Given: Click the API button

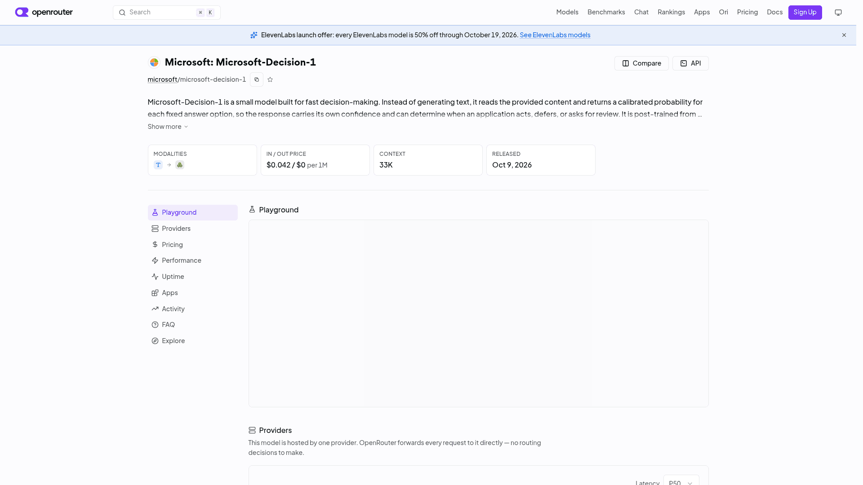Looking at the screenshot, I should point(690,63).
